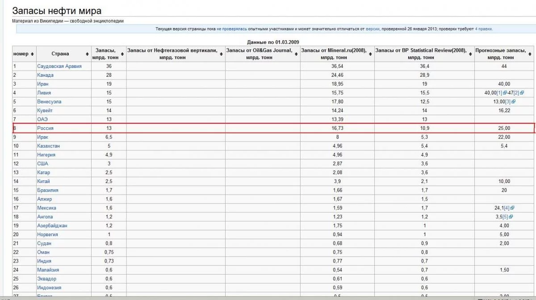This screenshot has height=300, width=536.
Task: Open reference [1] in Ливия row
Action: pyautogui.click(x=499, y=93)
